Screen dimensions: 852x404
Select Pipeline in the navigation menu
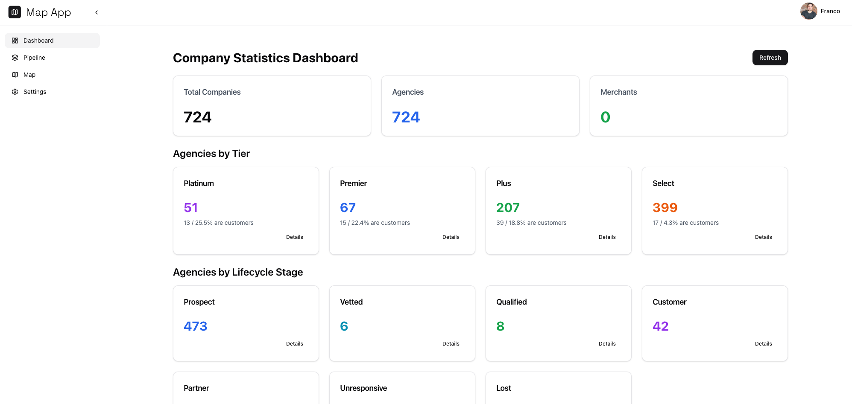34,57
